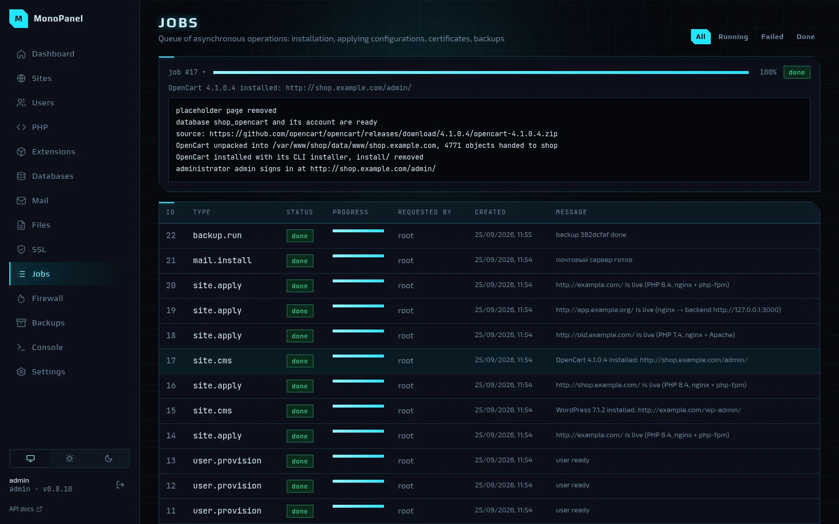Switch to dark theme moon icon
Viewport: 839px width, 524px height.
point(109,459)
